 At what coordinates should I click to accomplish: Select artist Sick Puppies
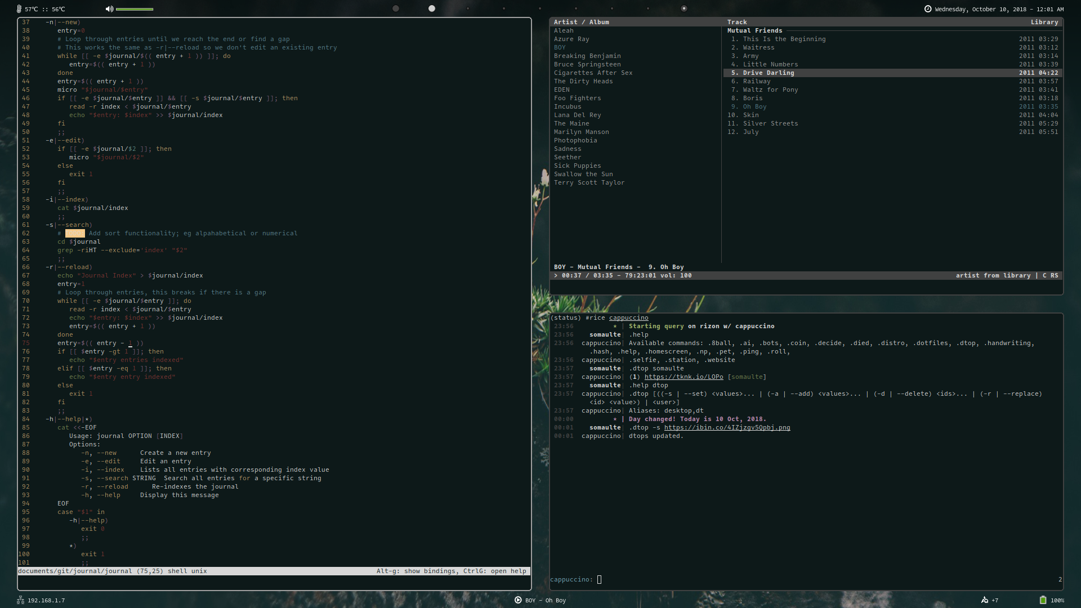click(577, 166)
